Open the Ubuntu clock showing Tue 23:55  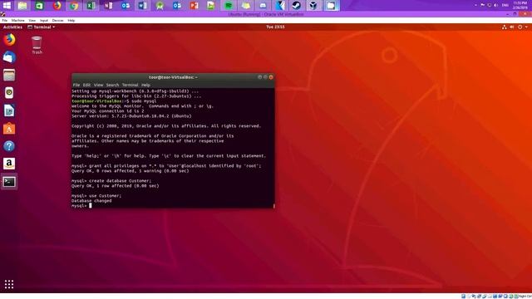click(275, 27)
